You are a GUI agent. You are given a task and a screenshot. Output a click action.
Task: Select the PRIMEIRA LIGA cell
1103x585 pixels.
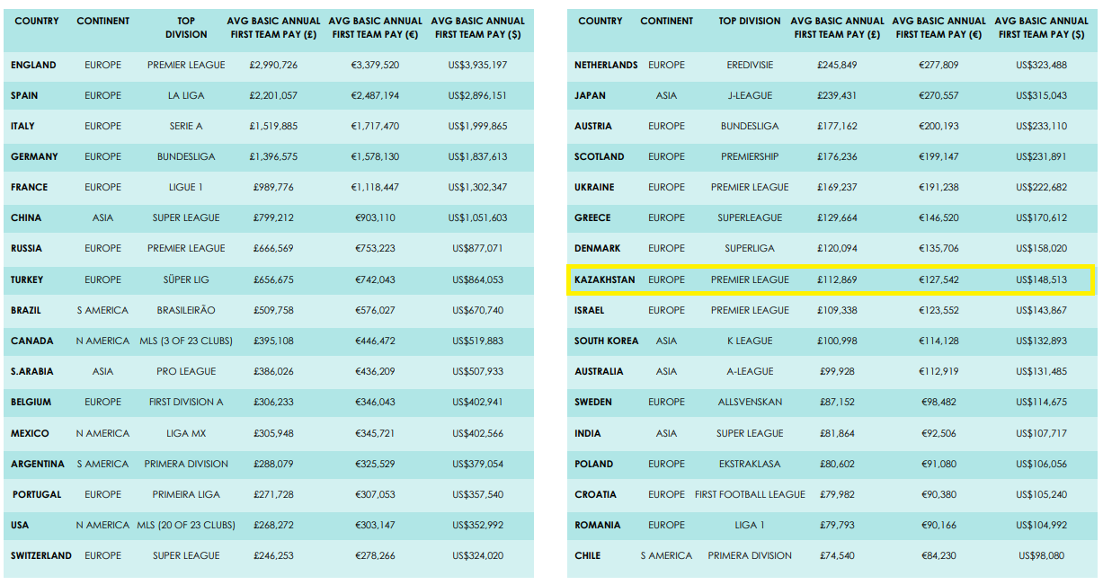pyautogui.click(x=186, y=494)
